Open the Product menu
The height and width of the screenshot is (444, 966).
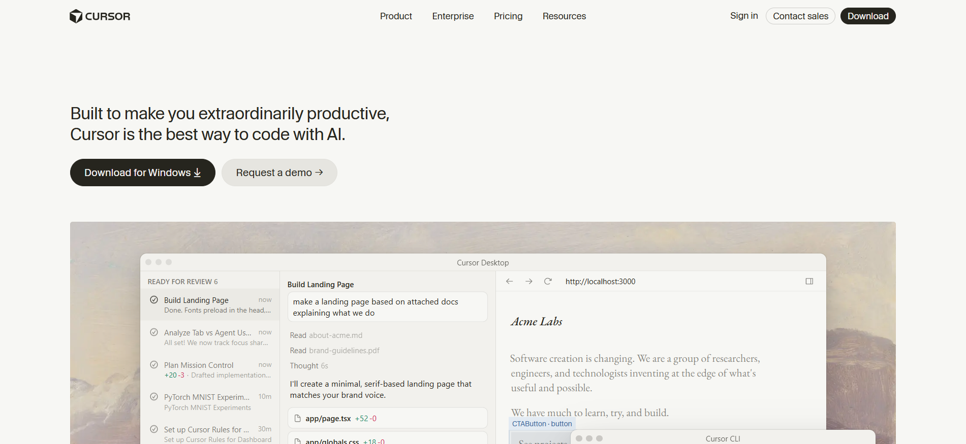pos(396,16)
